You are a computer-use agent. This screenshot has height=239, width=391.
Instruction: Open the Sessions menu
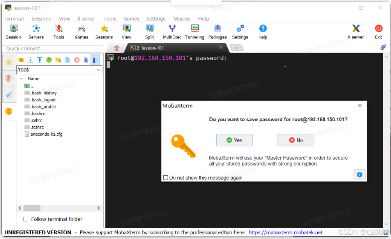point(41,19)
